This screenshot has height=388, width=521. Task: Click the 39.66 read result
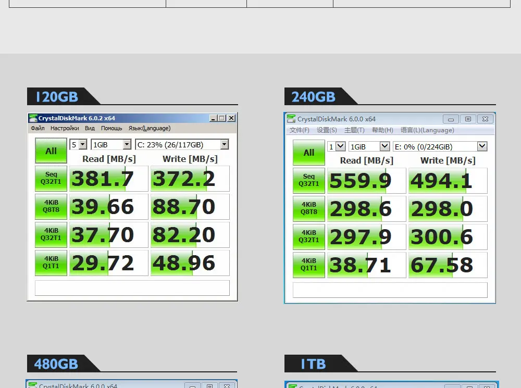click(109, 207)
